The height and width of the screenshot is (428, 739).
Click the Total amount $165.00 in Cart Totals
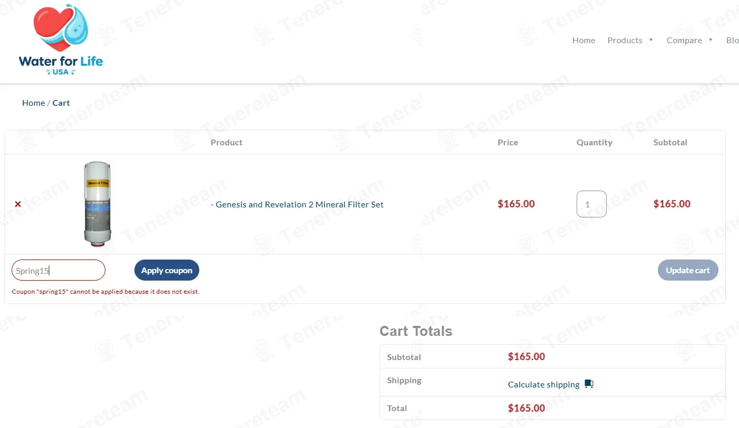click(526, 408)
